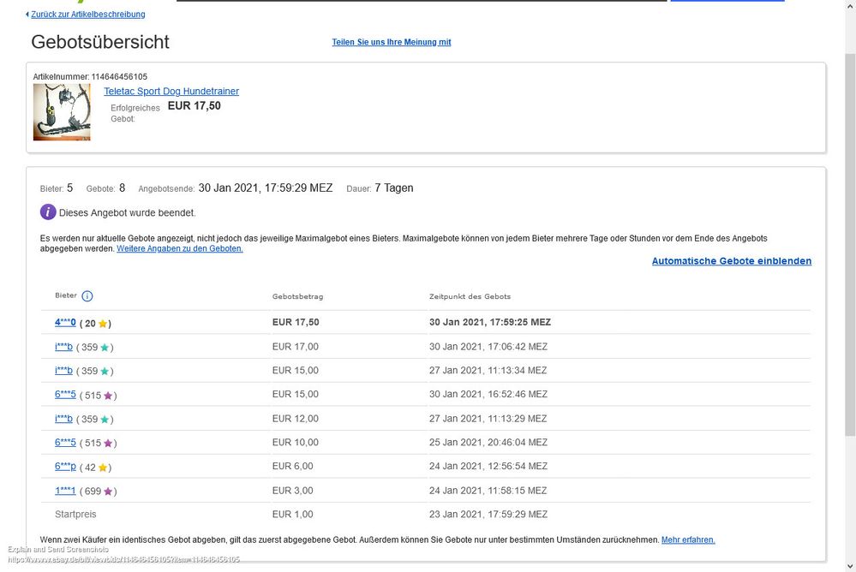The height and width of the screenshot is (572, 856).
Task: Open bidder i***b in the EUR 12,00 row
Action: (63, 419)
